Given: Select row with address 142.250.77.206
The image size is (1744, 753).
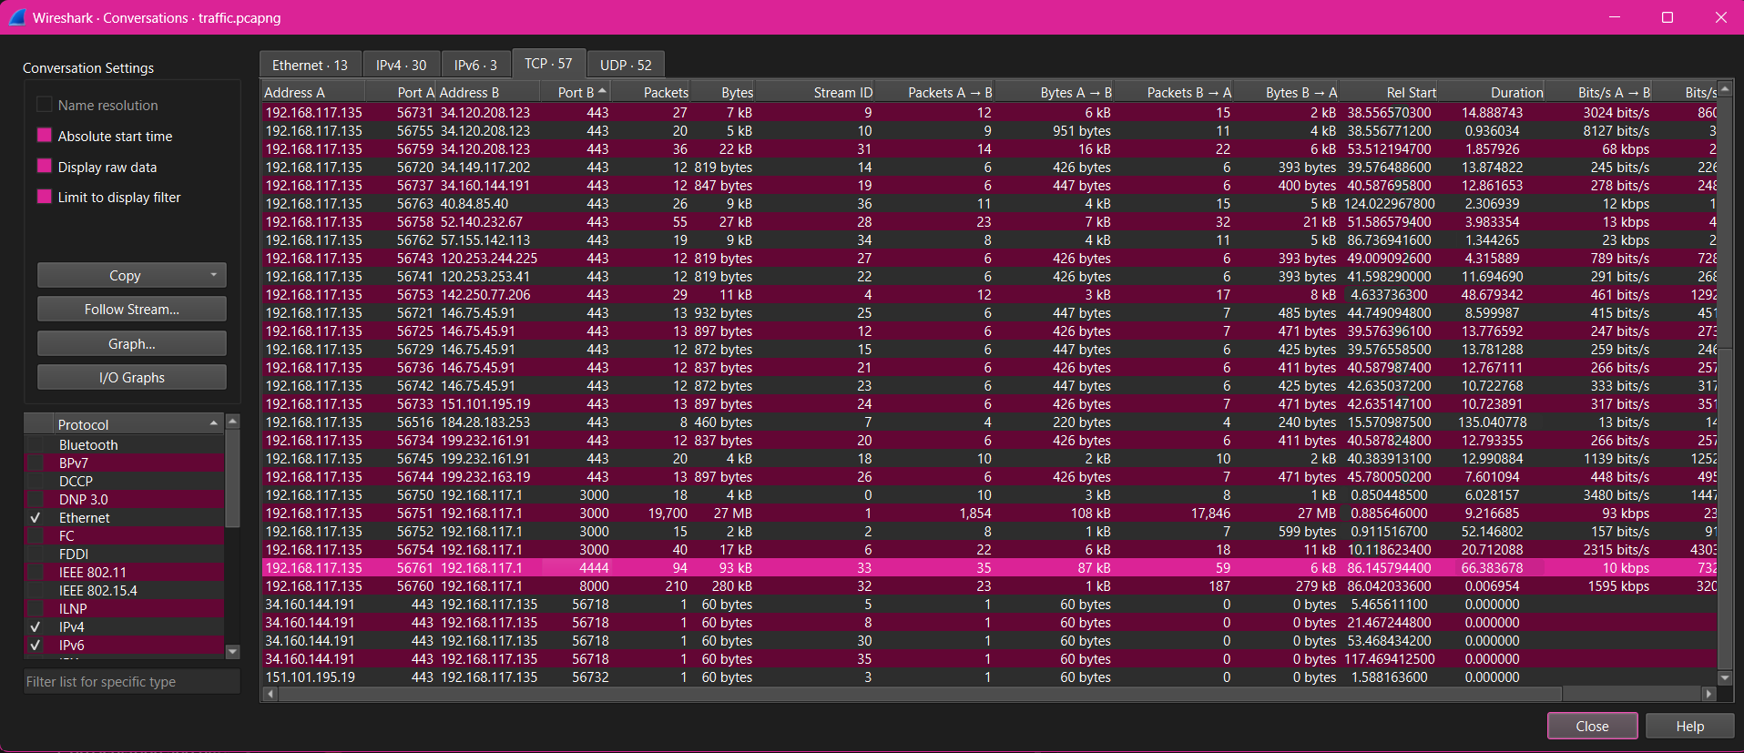Looking at the screenshot, I should pos(989,294).
